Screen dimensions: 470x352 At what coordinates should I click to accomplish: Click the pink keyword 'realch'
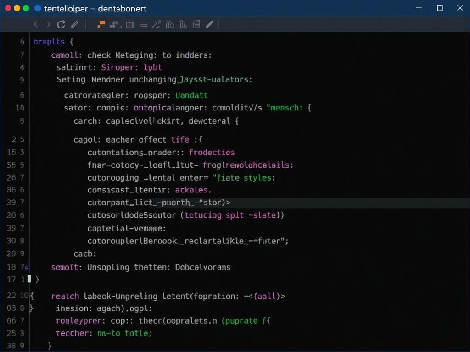(65, 297)
